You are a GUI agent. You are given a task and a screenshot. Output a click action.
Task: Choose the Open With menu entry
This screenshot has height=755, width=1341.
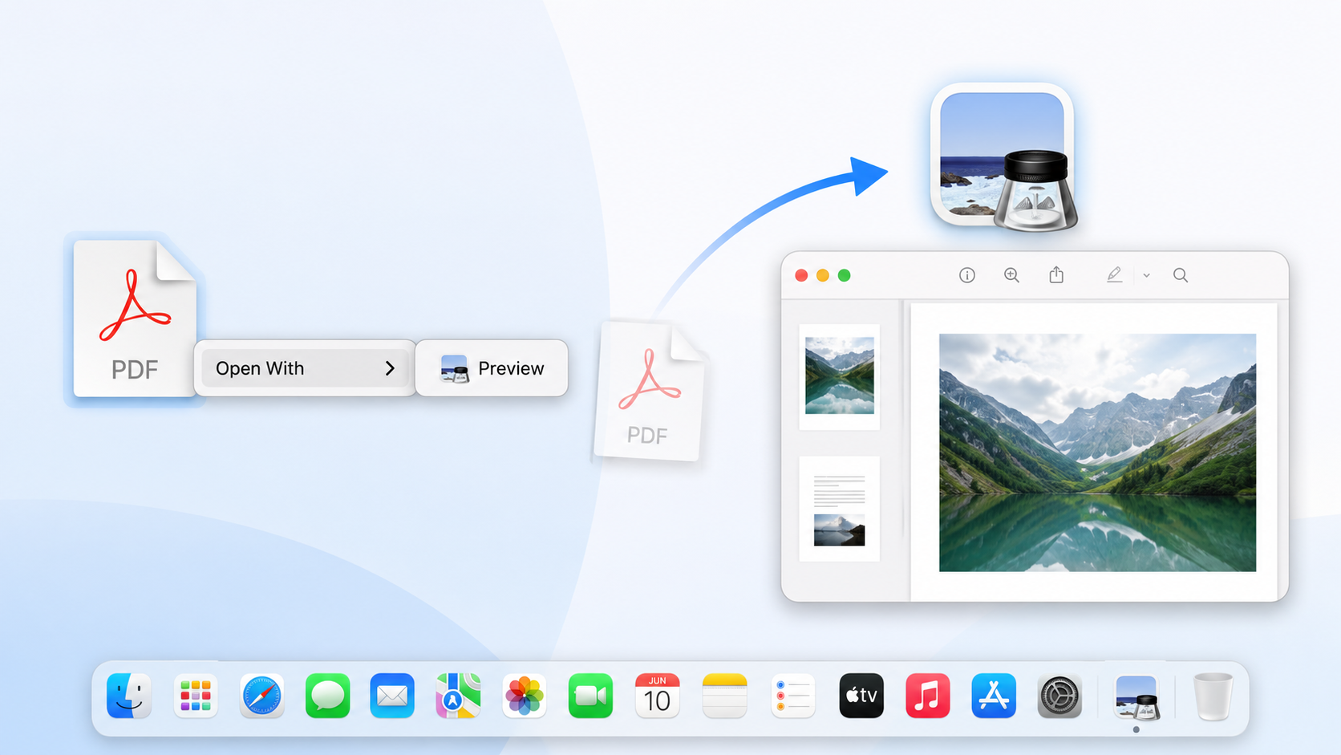tap(305, 368)
